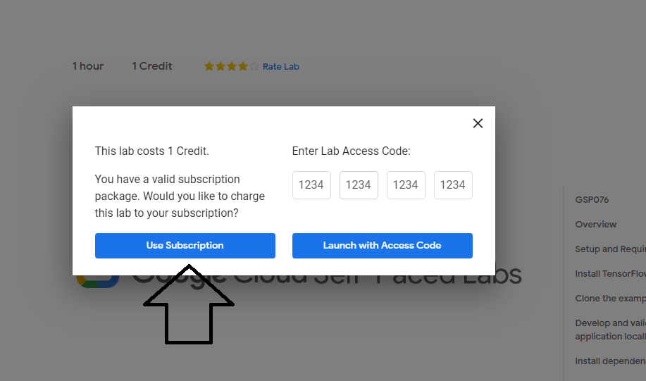Viewport: 646px width, 381px height.
Task: Click the third access code box
Action: click(x=406, y=185)
